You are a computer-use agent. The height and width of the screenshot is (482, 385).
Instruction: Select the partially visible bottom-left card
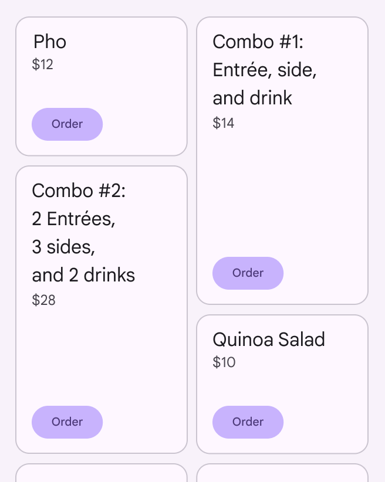point(101,473)
